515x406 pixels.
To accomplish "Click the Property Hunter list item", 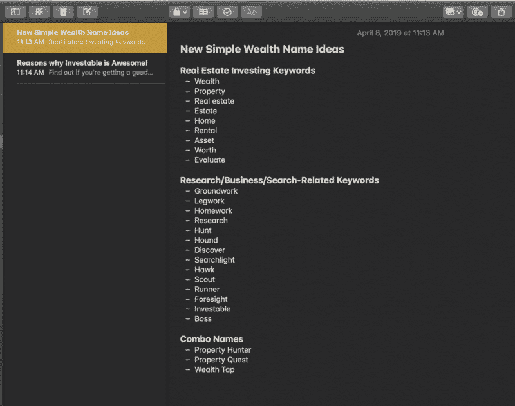I will point(223,350).
